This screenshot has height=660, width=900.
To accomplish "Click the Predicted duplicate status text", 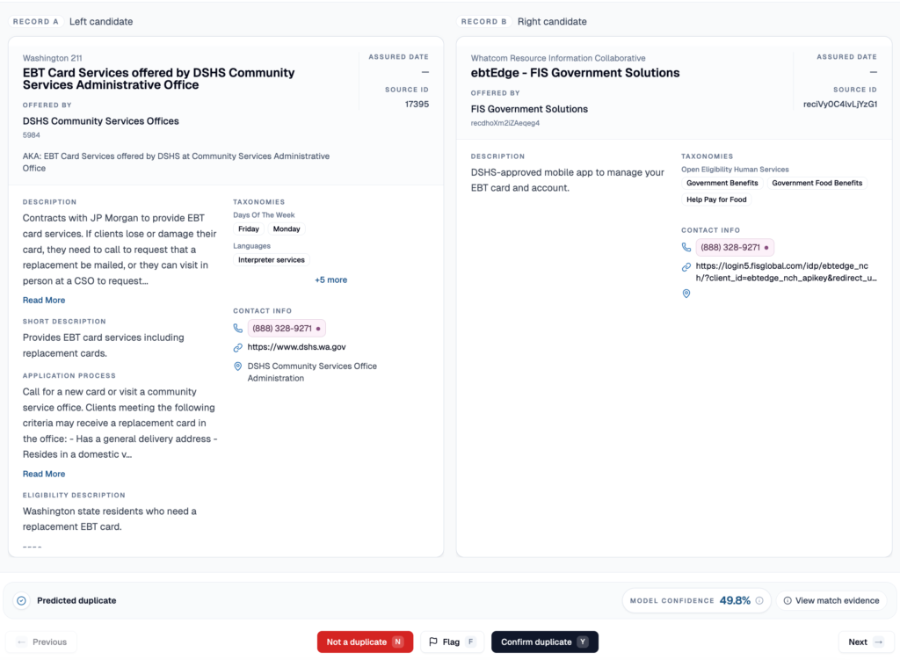I will [x=76, y=600].
